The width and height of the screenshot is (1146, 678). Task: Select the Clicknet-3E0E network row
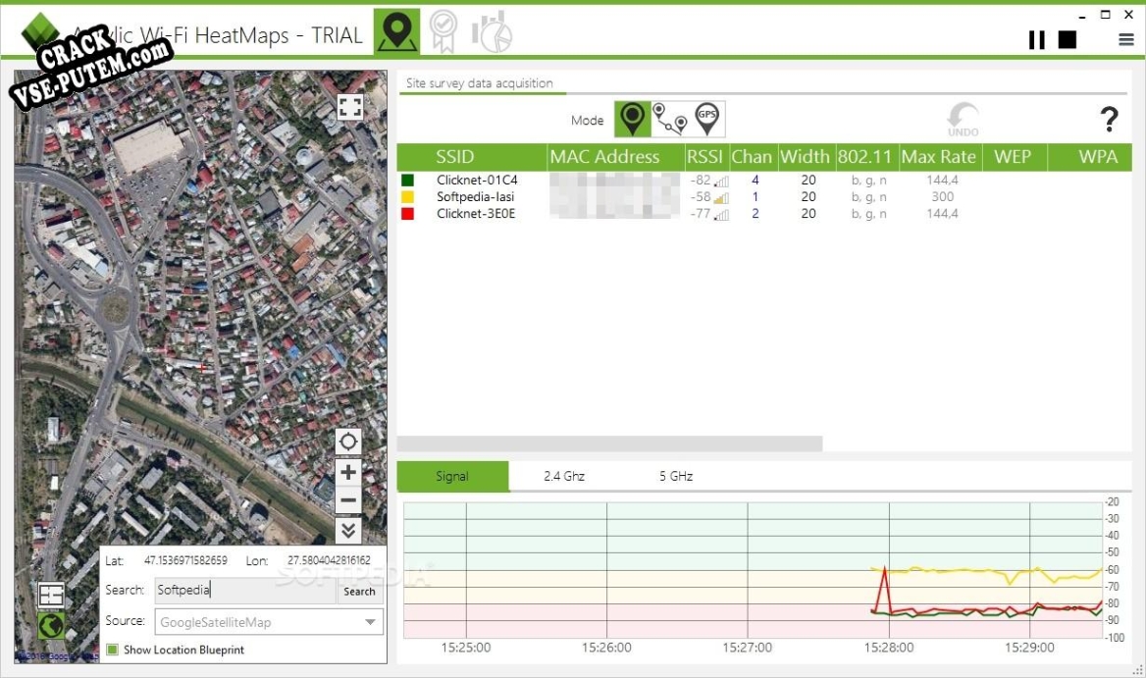click(x=763, y=213)
